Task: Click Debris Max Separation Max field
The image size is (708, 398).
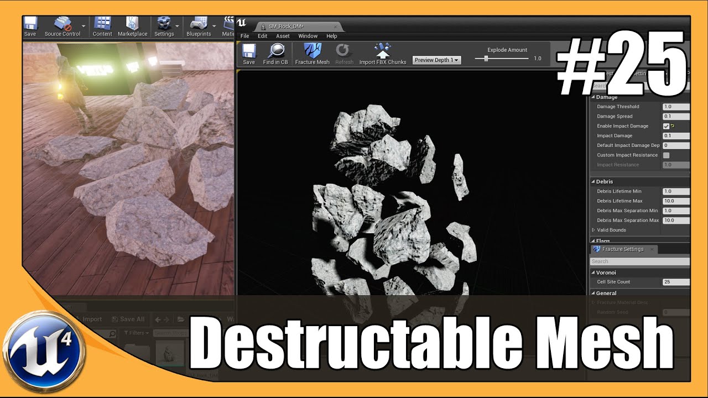Action: click(676, 221)
